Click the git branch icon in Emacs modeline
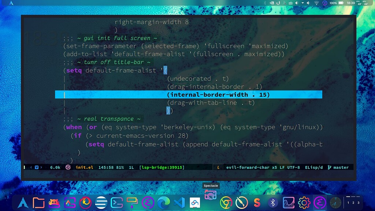Image resolution: width=375 pixels, height=211 pixels. tap(329, 167)
